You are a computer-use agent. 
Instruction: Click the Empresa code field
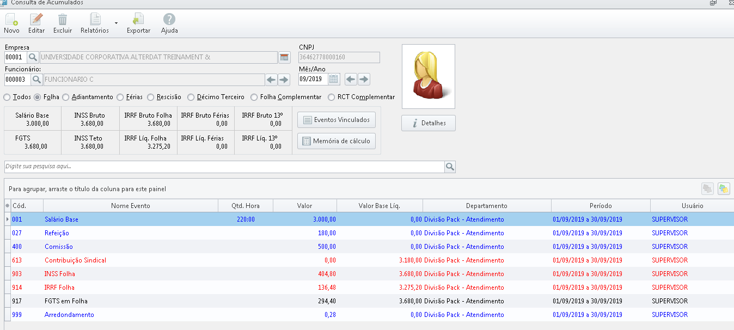click(15, 57)
